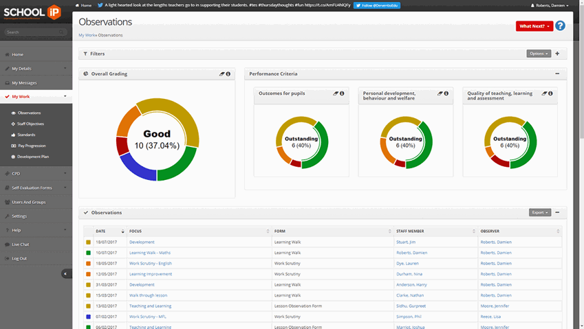Click the yellow grade swatch for 18/07/2017 row
Image resolution: width=584 pixels, height=329 pixels.
click(x=88, y=242)
